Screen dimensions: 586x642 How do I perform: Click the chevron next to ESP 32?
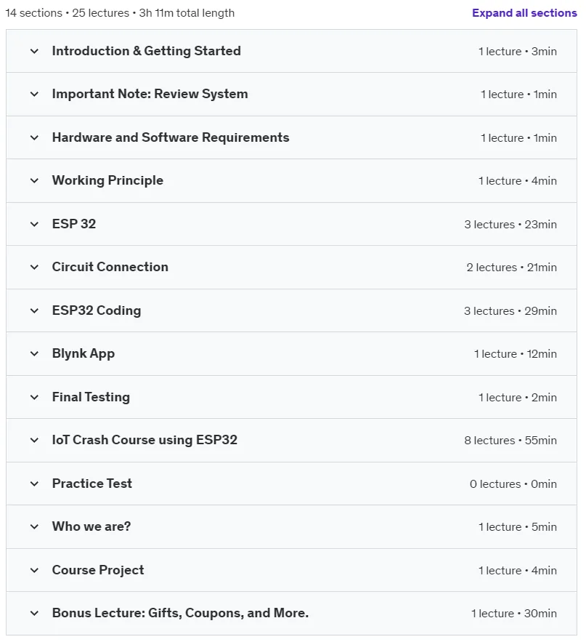click(x=34, y=224)
